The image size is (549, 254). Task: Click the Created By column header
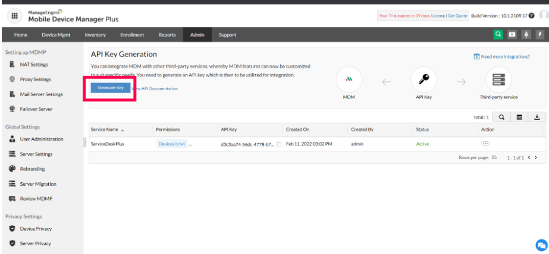click(x=362, y=129)
